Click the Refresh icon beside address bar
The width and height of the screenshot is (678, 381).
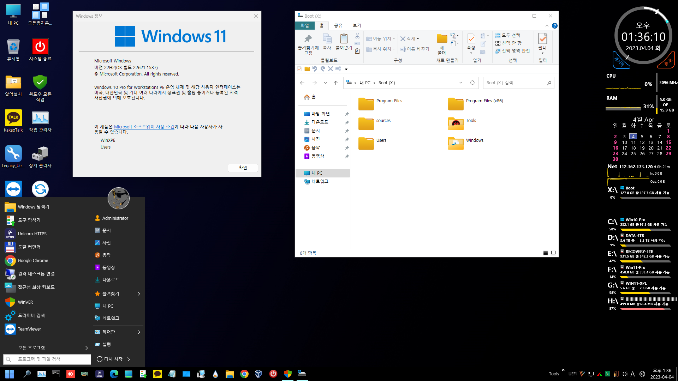[472, 83]
